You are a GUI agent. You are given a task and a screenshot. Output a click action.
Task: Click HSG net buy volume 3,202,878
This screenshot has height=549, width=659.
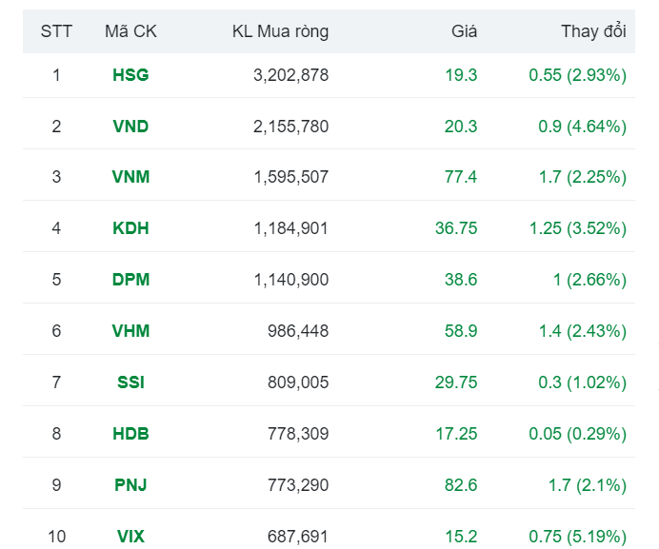coord(290,75)
